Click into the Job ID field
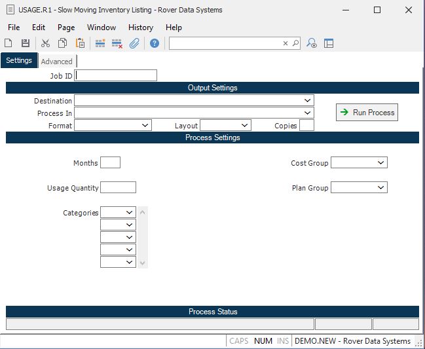425x349 pixels. click(116, 75)
